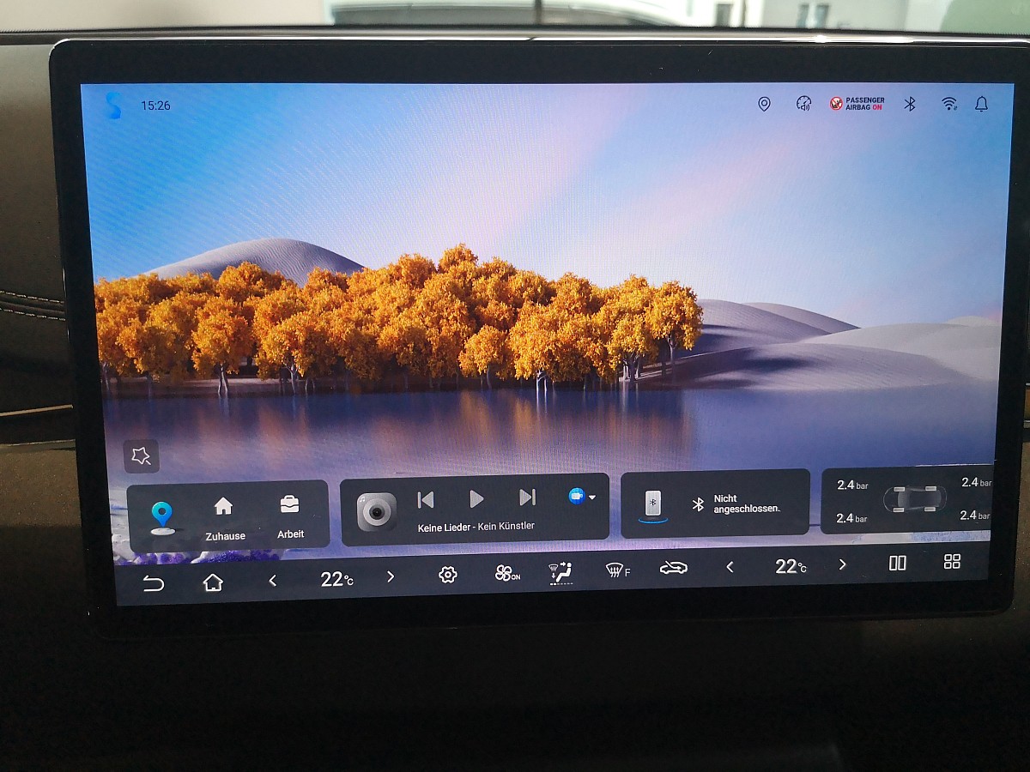Open the wallpaper edit star icon
The width and height of the screenshot is (1030, 772).
[x=142, y=456]
